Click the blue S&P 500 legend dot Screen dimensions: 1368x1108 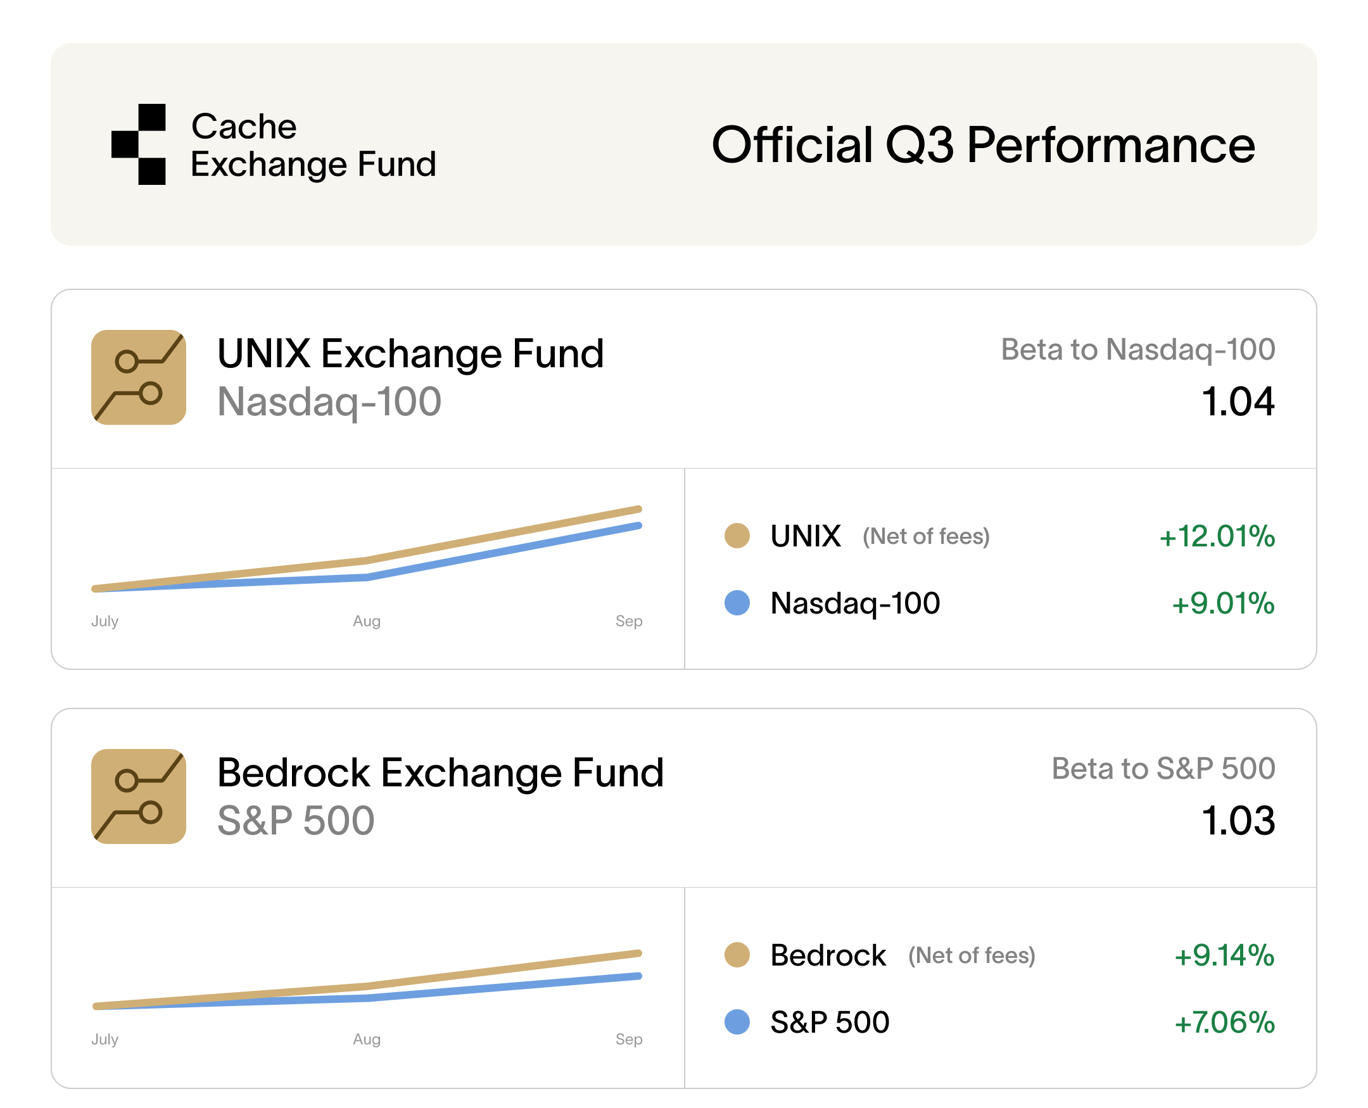click(x=737, y=1021)
